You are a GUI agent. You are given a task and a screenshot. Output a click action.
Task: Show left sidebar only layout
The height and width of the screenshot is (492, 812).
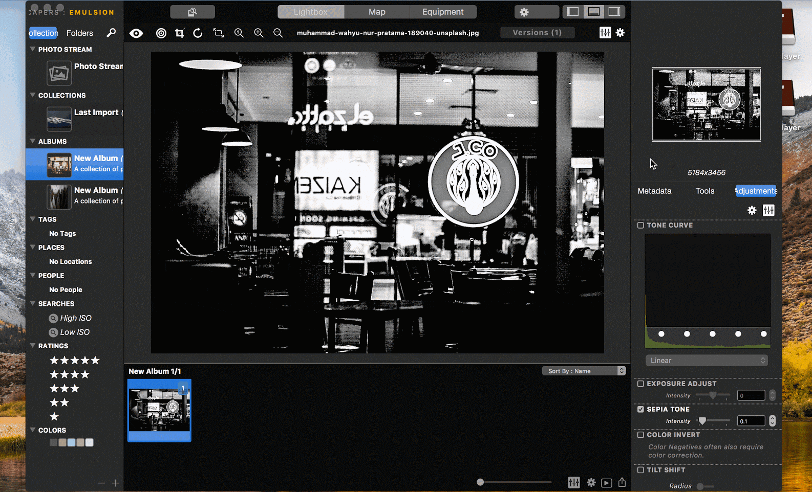tap(573, 12)
